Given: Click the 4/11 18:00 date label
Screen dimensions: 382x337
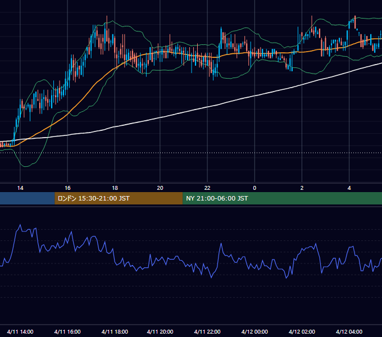Looking at the screenshot, I should [x=115, y=331].
